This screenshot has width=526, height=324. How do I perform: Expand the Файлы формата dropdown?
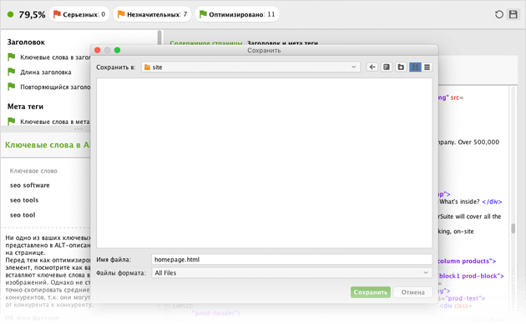tap(291, 273)
